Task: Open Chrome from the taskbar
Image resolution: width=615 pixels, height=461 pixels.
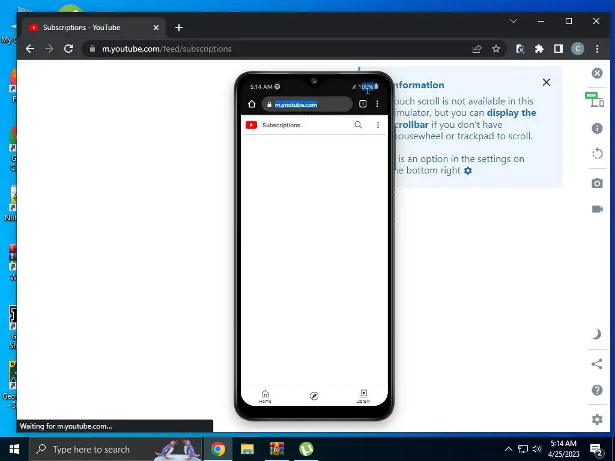Action: [217, 449]
